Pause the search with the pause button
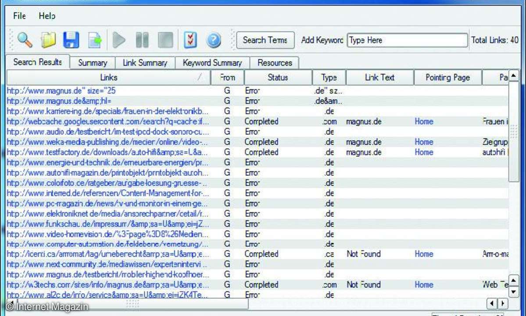This screenshot has width=526, height=316. tap(142, 40)
